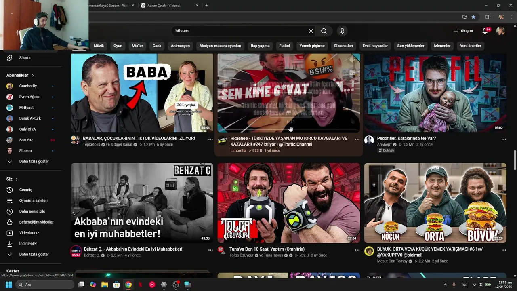Select the Müzik filter chip
Image resolution: width=517 pixels, height=291 pixels.
tap(99, 46)
